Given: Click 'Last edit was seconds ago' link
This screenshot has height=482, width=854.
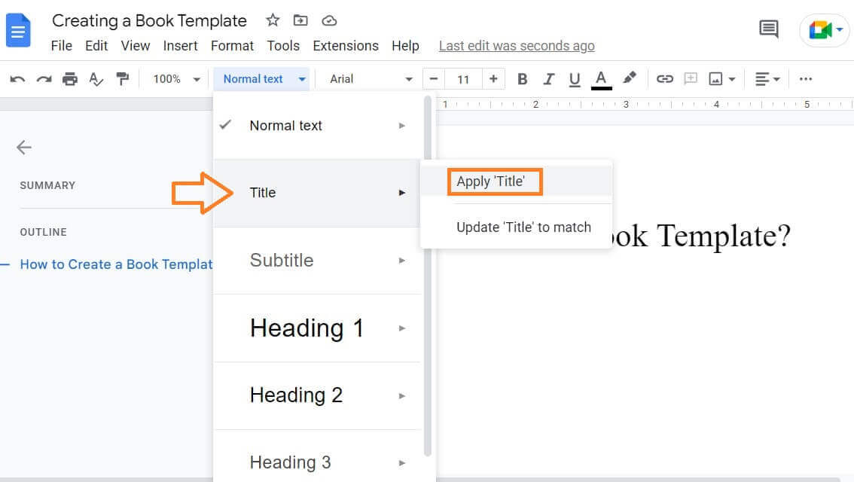Looking at the screenshot, I should 517,45.
